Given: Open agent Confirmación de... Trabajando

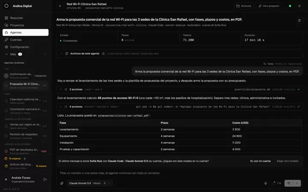Looking at the screenshot, I should (x=26, y=76).
